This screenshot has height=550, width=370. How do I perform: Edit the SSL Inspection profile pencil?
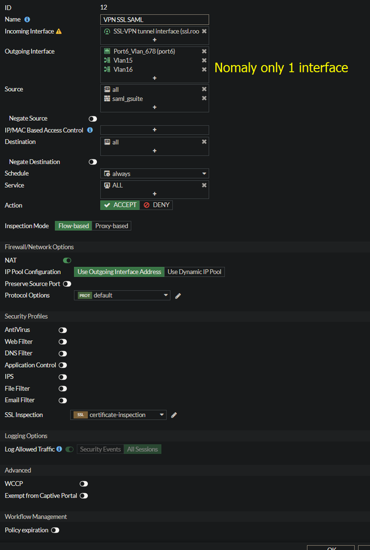[x=174, y=415]
